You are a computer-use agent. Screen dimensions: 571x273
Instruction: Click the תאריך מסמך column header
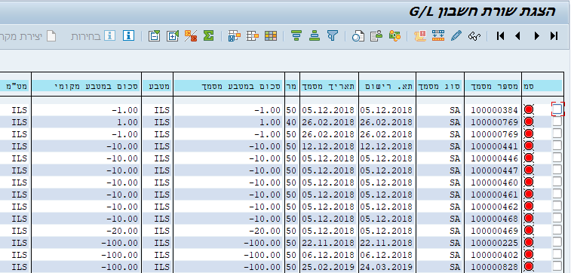329,86
